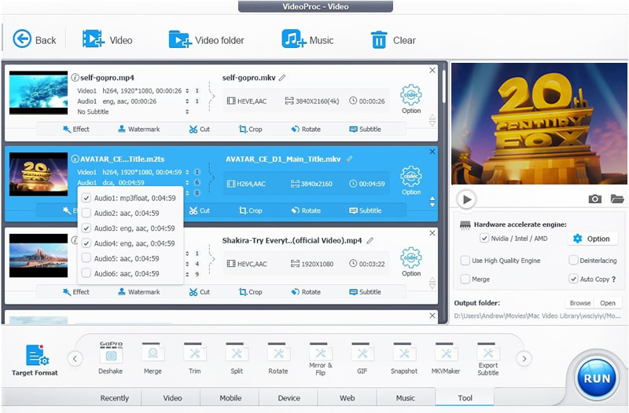Open codec Option for AVATAR_CE_D1_Main_Title.mkv

410,181
